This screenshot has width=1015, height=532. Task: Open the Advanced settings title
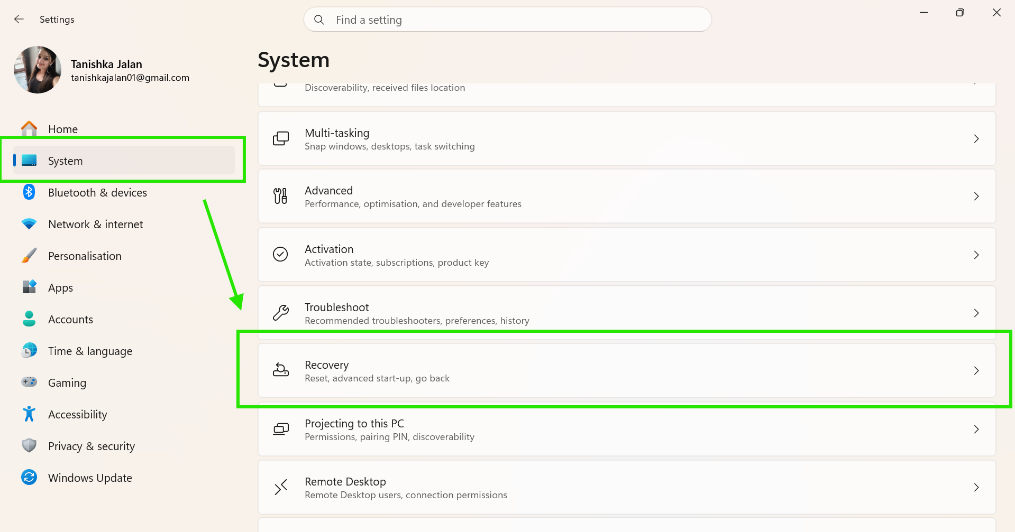coord(328,190)
